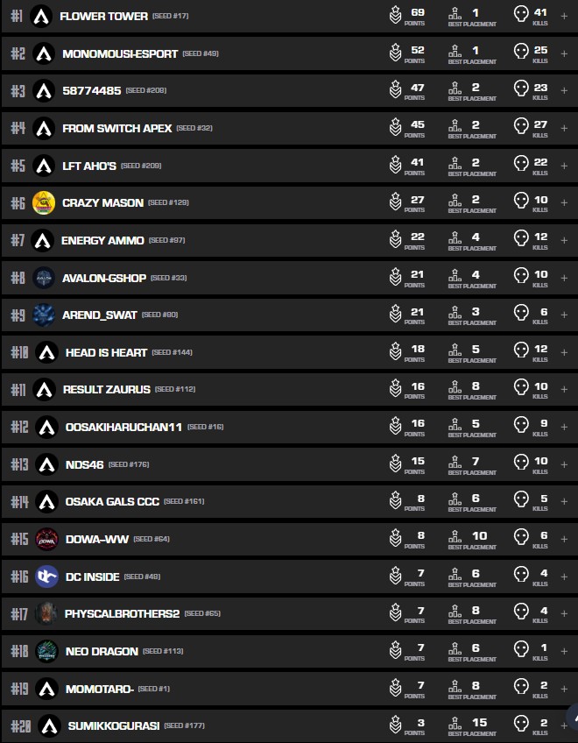Click best placement podium icon for 58774485

(x=455, y=89)
